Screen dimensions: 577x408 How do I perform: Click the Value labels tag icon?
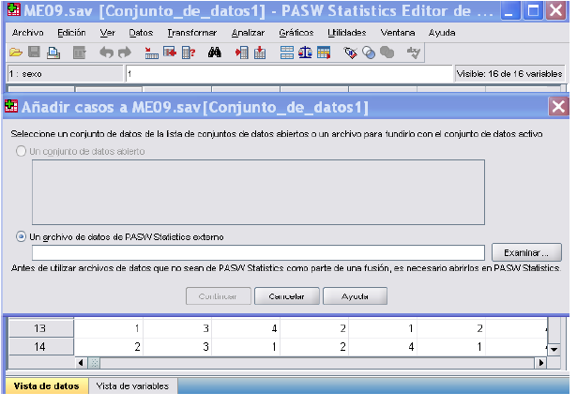coord(350,53)
